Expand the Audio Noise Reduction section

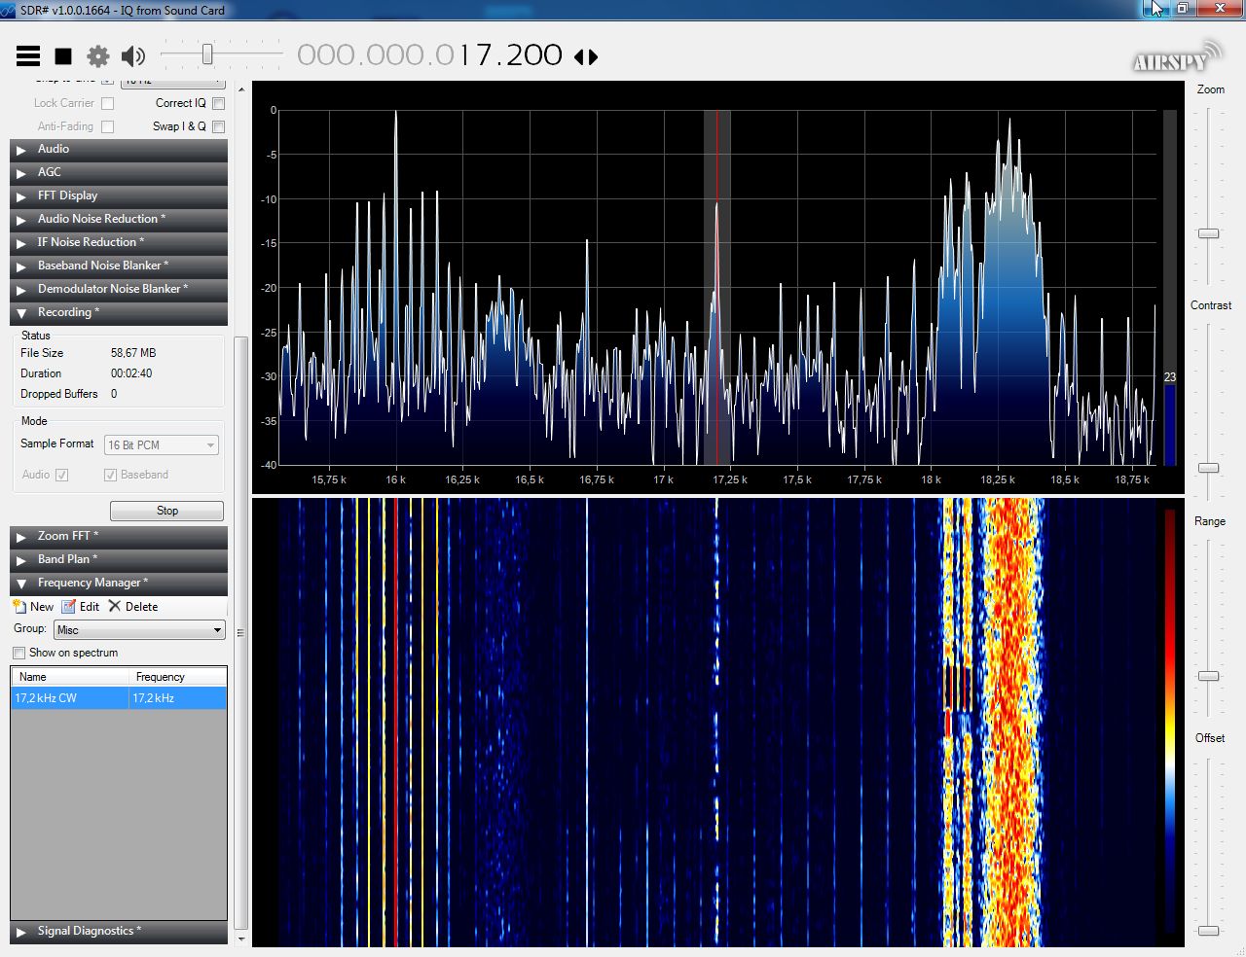coord(101,219)
